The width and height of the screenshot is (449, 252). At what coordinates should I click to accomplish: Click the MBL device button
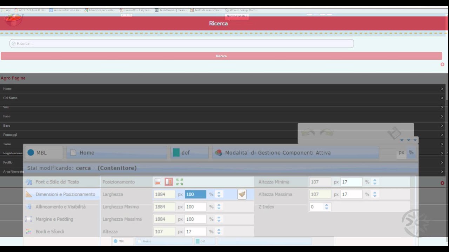click(x=44, y=153)
